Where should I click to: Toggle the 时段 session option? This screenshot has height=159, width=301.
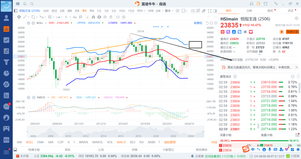[214, 142]
